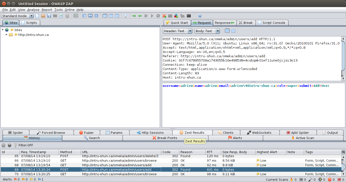This screenshot has width=346, height=182.
Task: Open the Fuzzer tab
Action: tap(87, 133)
